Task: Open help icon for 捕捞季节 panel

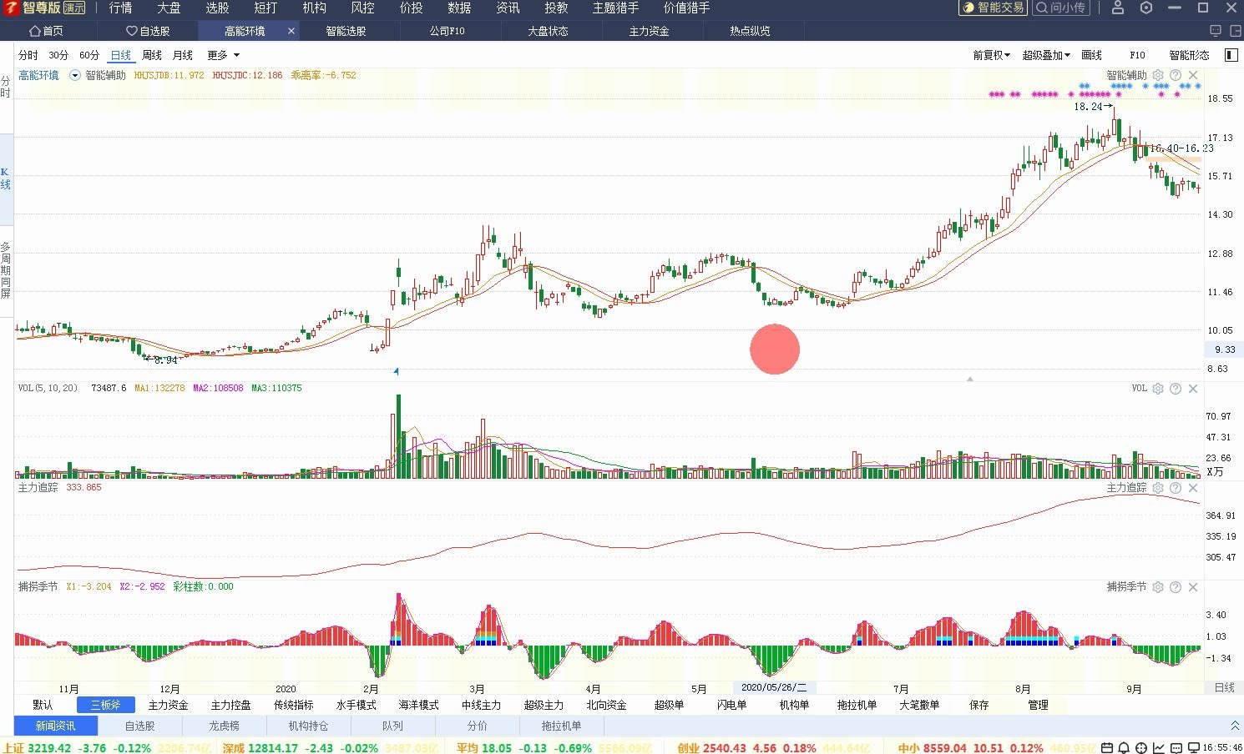Action: click(1176, 587)
